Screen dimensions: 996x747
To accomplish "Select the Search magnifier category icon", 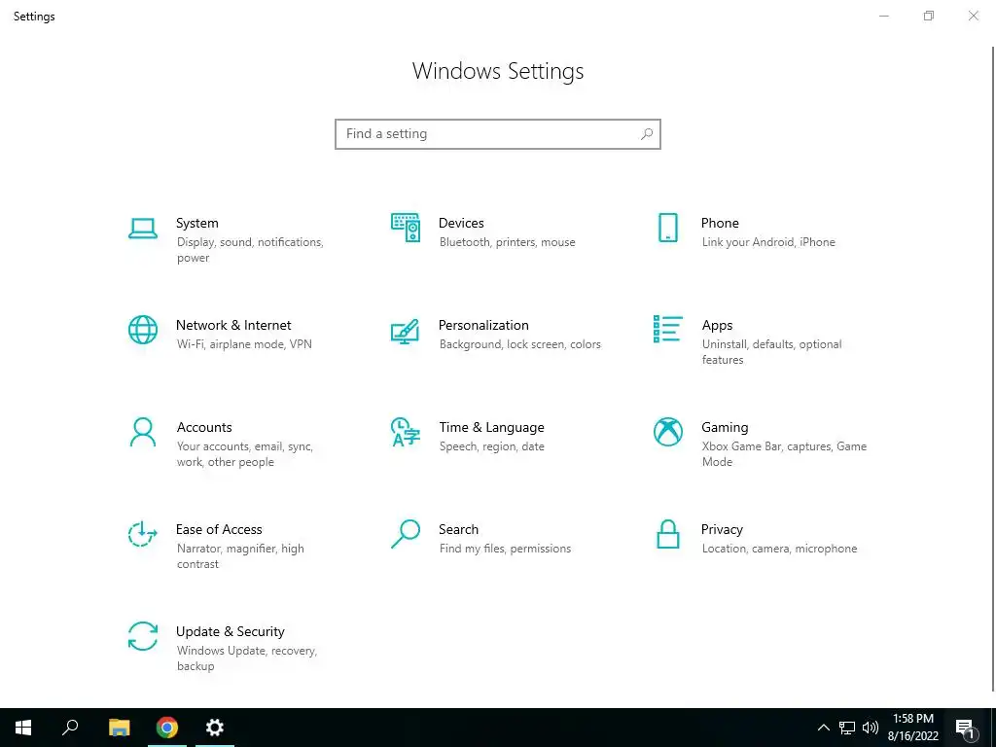I will click(x=406, y=534).
